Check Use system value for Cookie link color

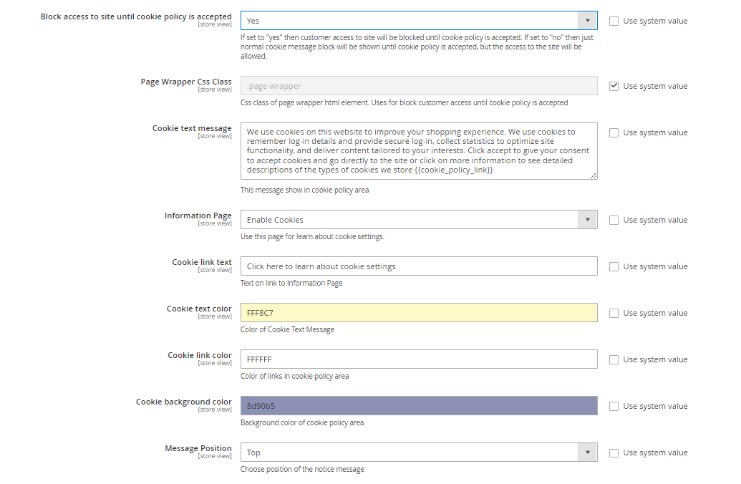[x=614, y=359]
